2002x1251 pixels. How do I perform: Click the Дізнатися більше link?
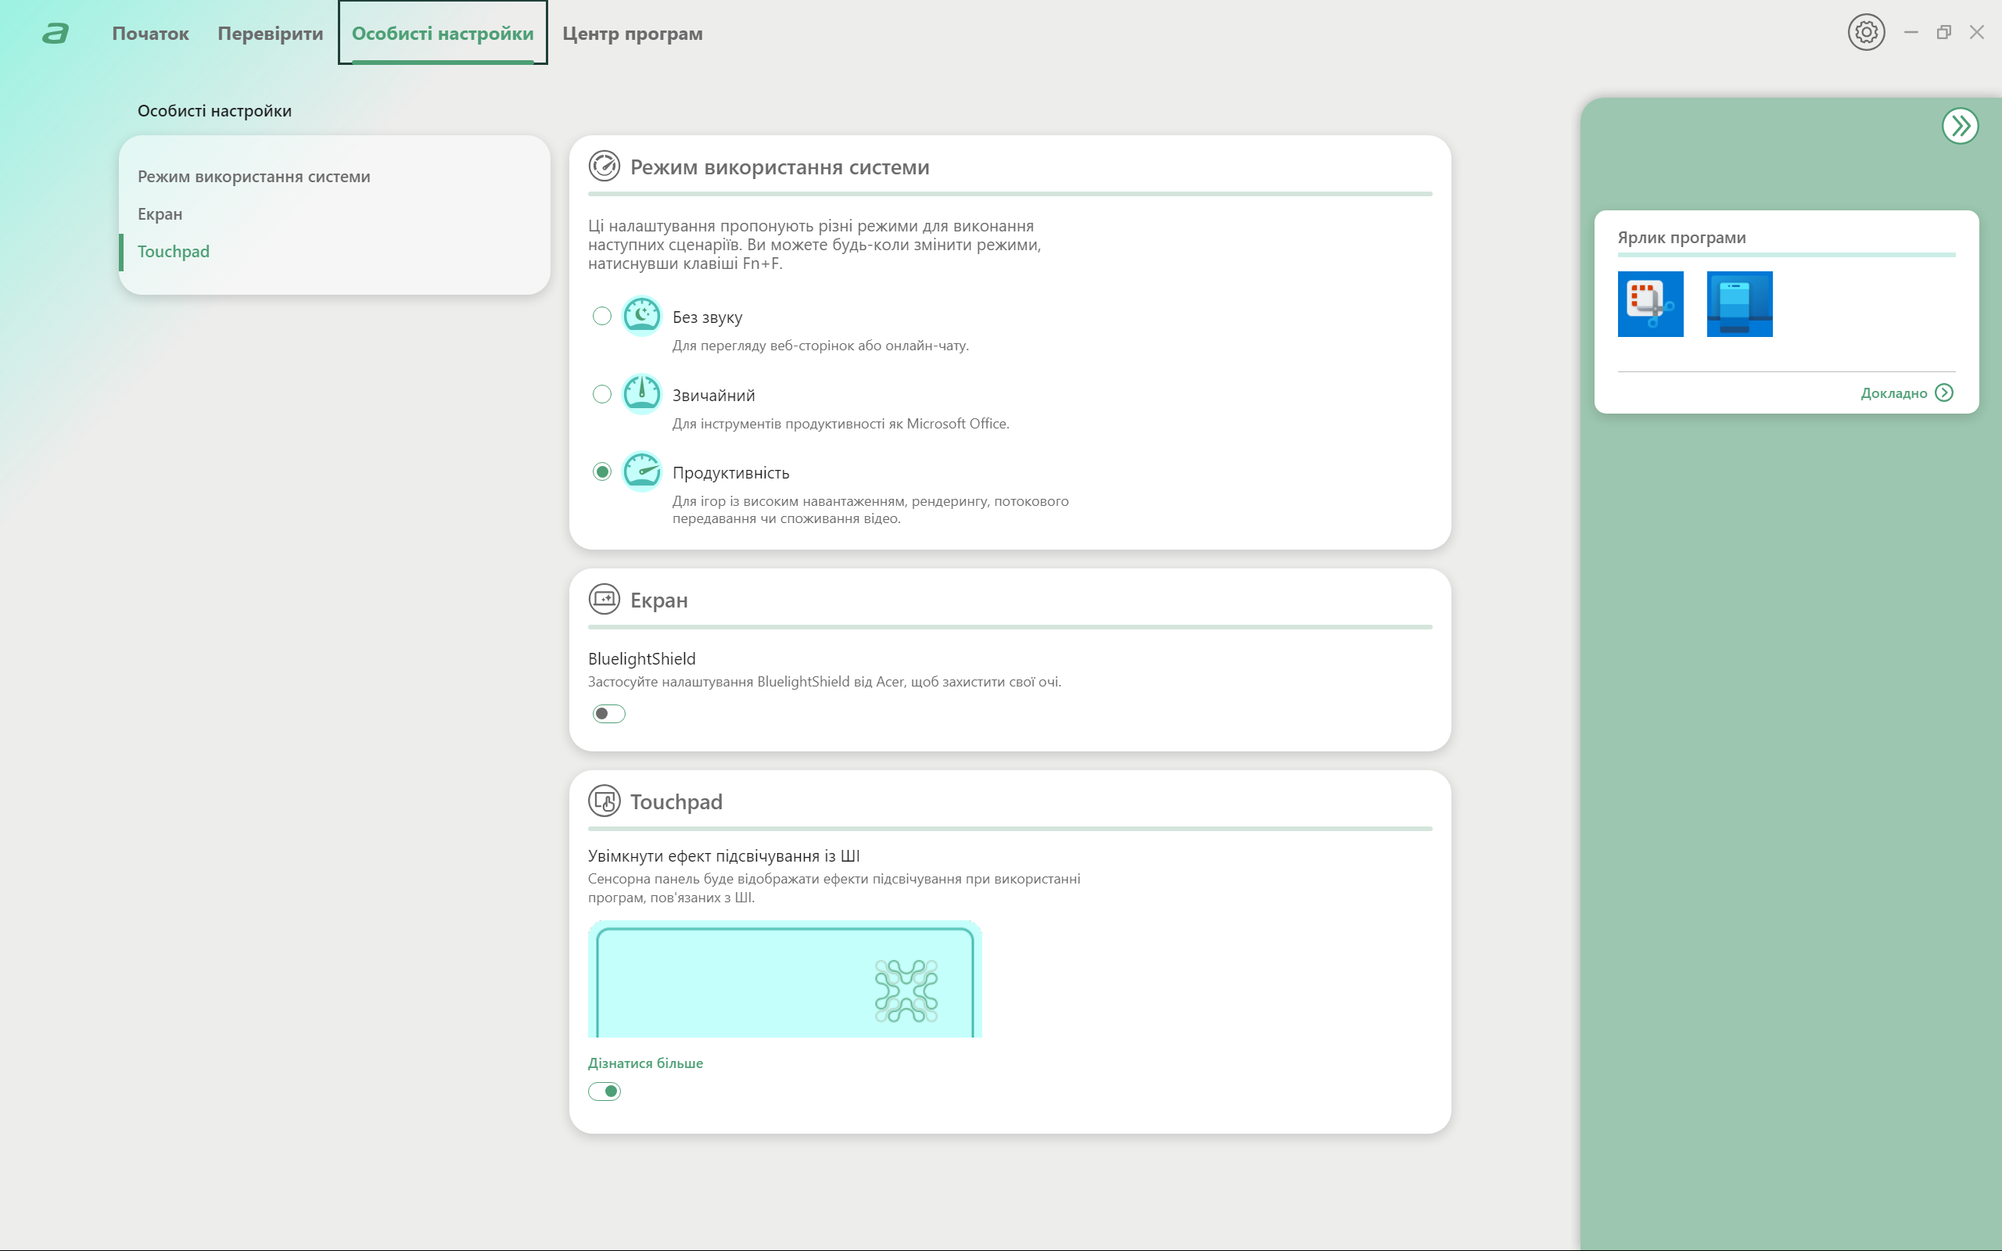tap(645, 1063)
